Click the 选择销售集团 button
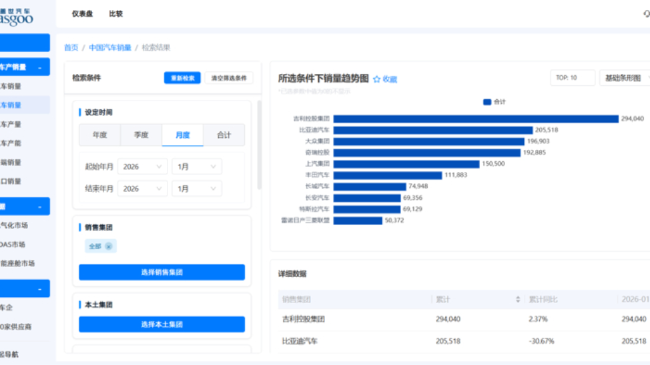 tap(161, 272)
